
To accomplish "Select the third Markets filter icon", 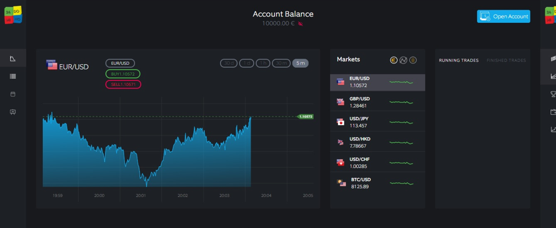I will pyautogui.click(x=413, y=60).
